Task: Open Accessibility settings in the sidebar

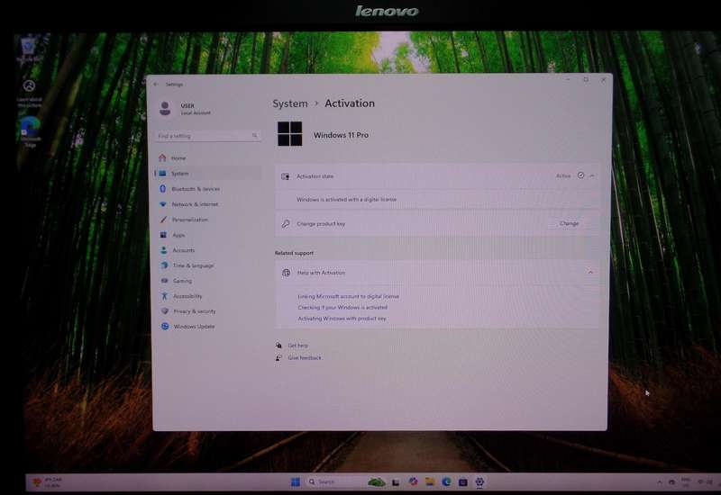Action: [x=208, y=296]
